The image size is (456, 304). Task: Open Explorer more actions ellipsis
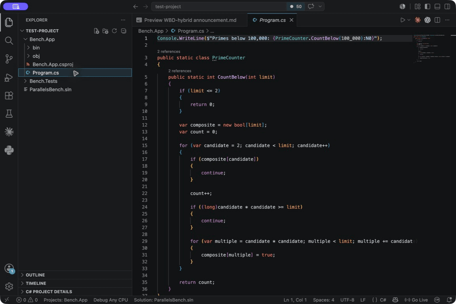(123, 20)
